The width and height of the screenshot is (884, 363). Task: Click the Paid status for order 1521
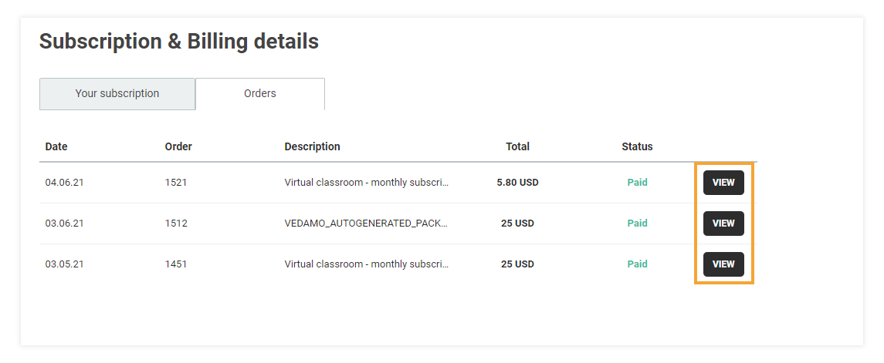pos(637,183)
